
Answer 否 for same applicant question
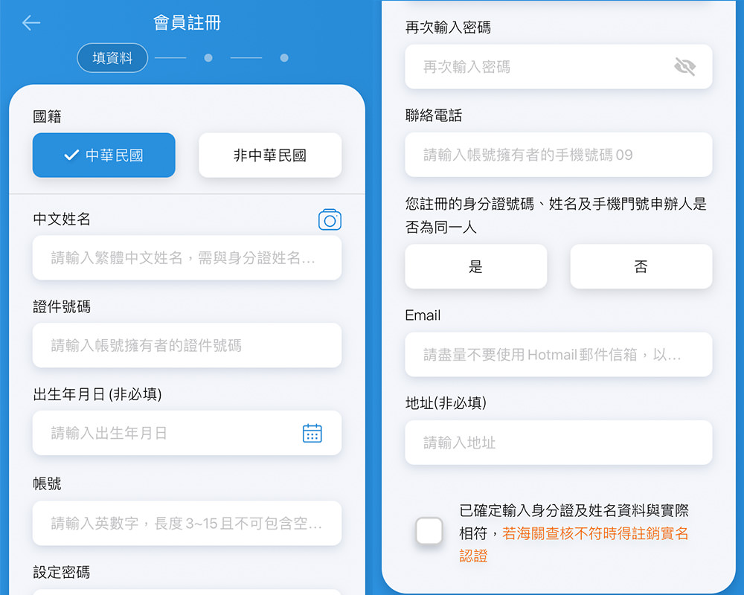coord(641,266)
